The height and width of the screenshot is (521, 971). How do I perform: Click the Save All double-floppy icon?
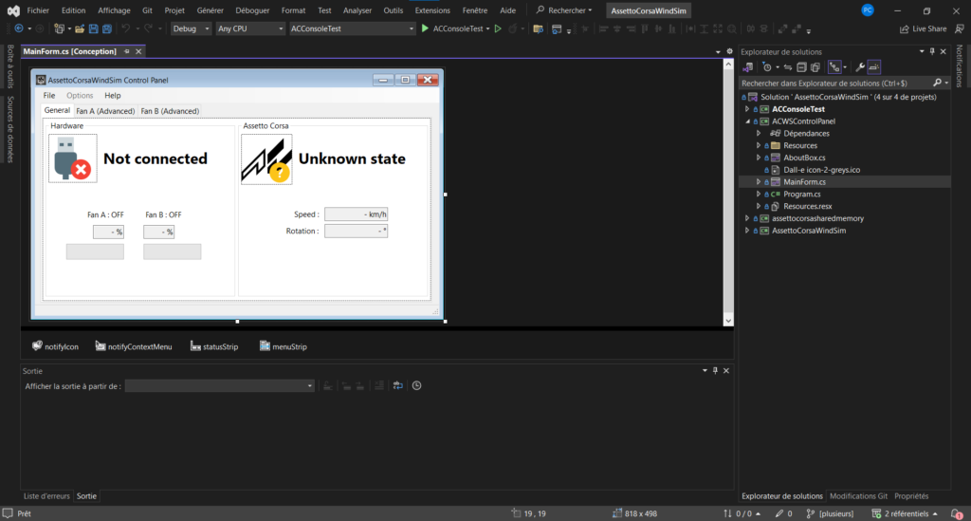[x=107, y=28]
